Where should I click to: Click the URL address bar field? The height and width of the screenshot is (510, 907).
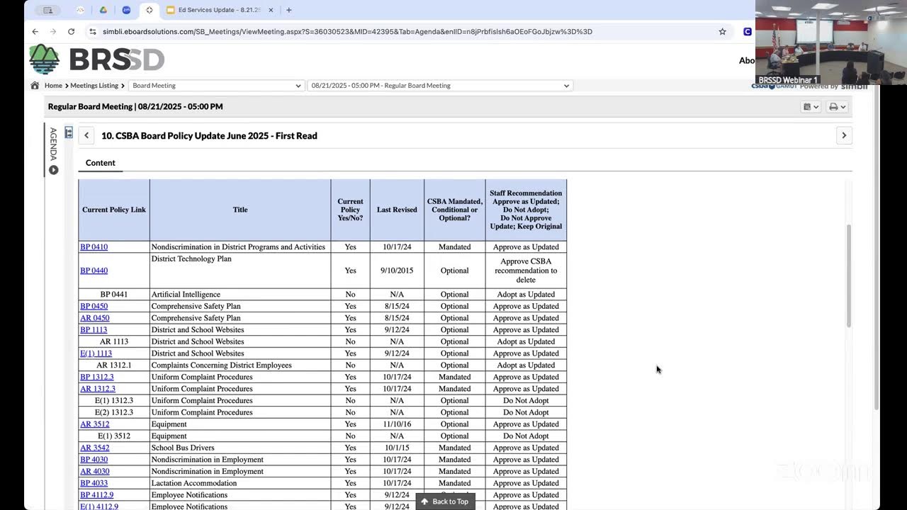pyautogui.click(x=407, y=31)
